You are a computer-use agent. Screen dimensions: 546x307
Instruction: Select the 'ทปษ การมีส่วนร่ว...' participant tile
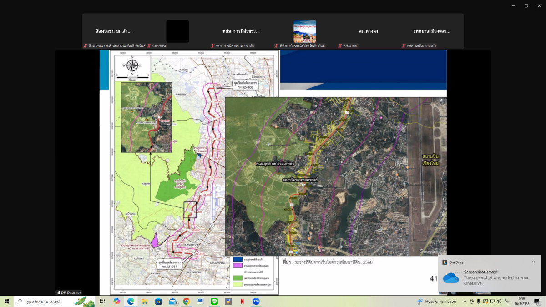[241, 31]
